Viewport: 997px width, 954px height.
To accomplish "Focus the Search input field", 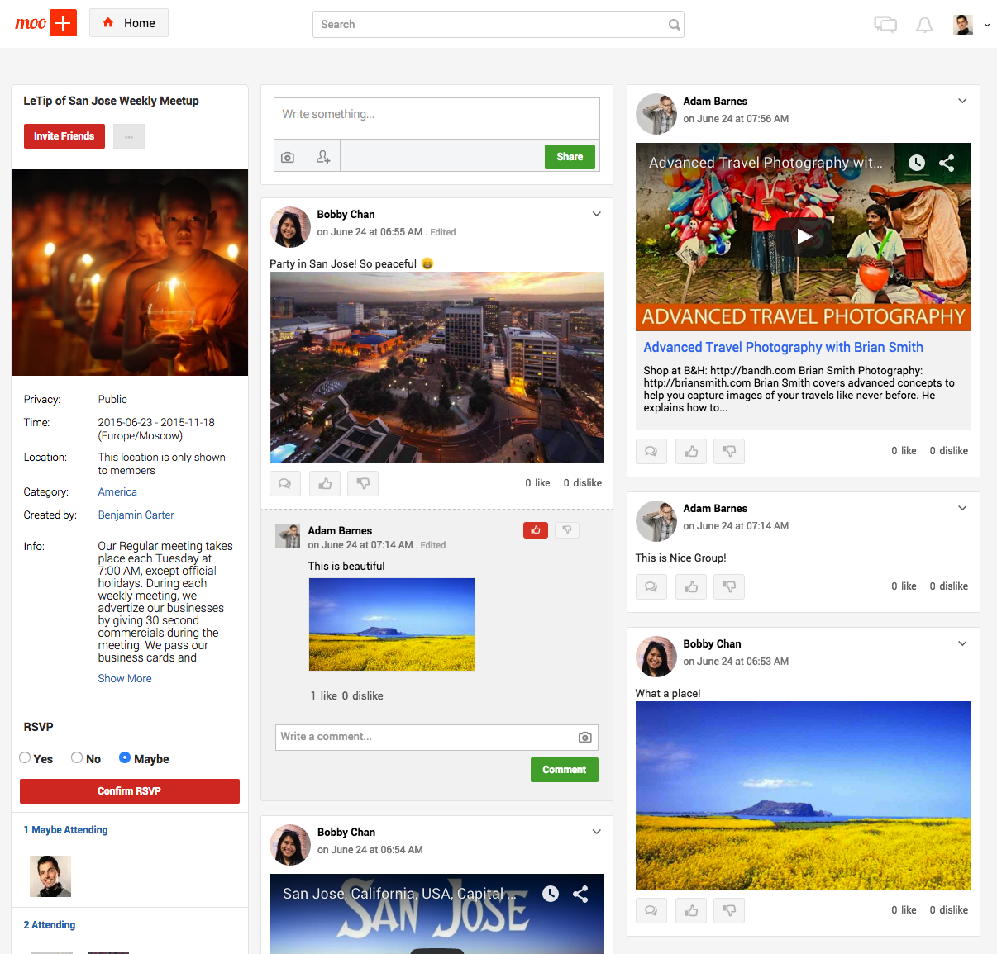I will tap(498, 24).
